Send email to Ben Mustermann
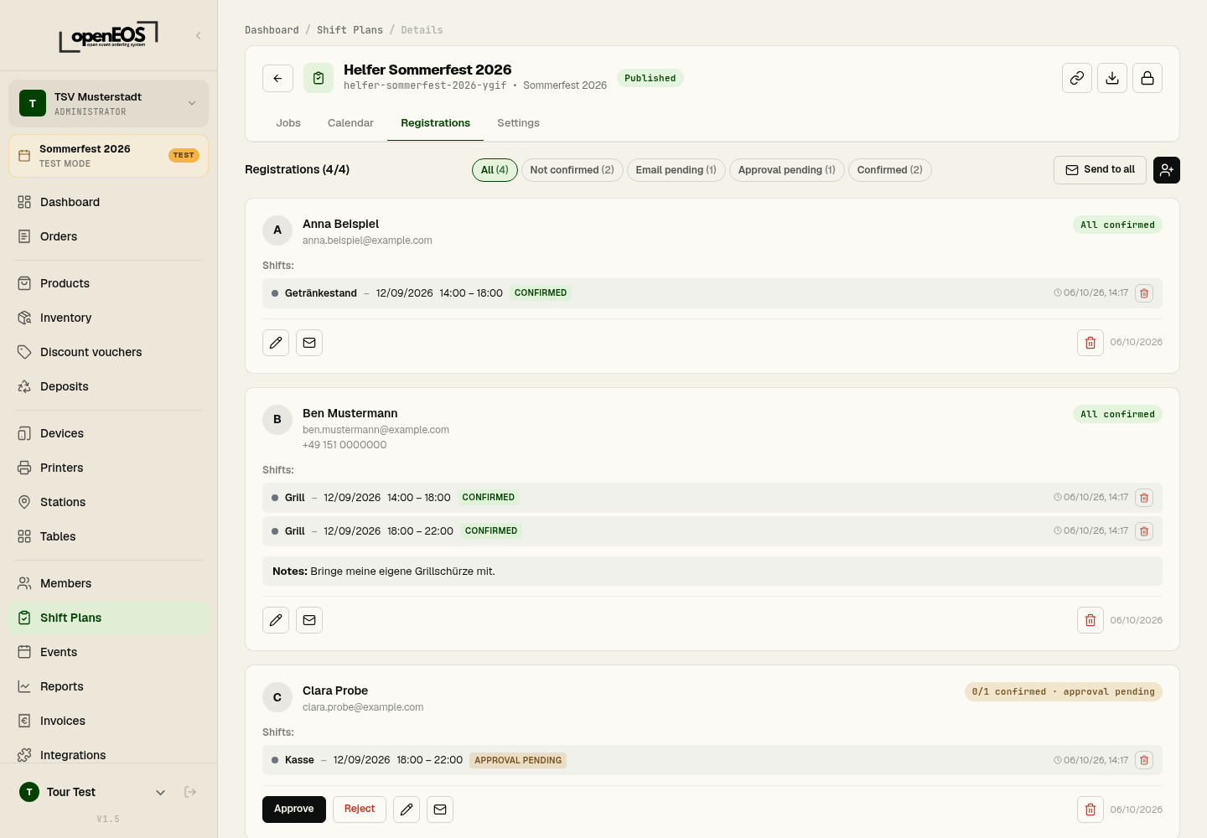The height and width of the screenshot is (838, 1207). (x=309, y=620)
